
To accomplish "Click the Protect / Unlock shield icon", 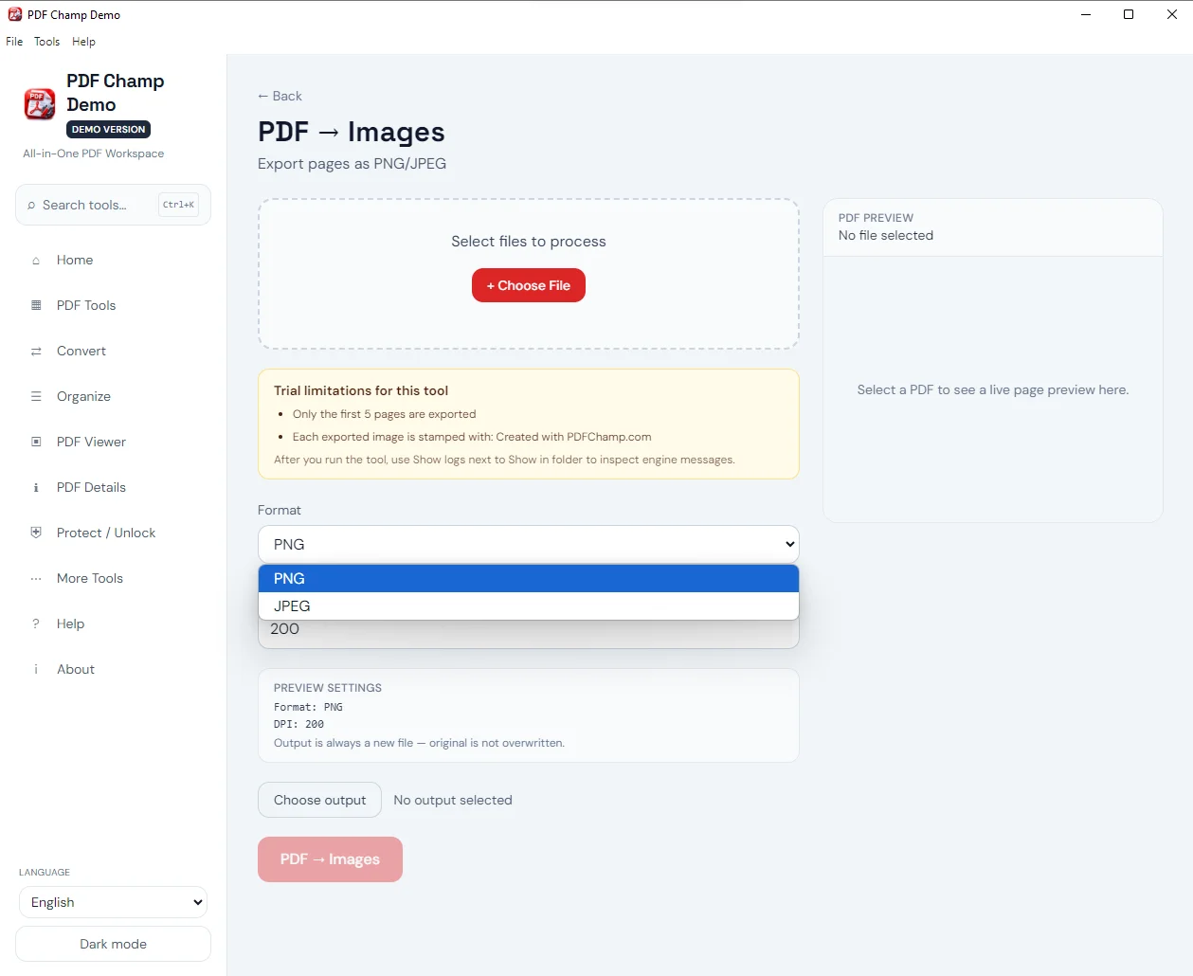I will (36, 533).
